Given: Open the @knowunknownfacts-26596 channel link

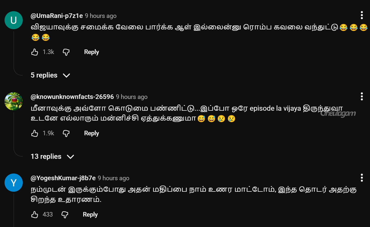Looking at the screenshot, I should pos(72,97).
